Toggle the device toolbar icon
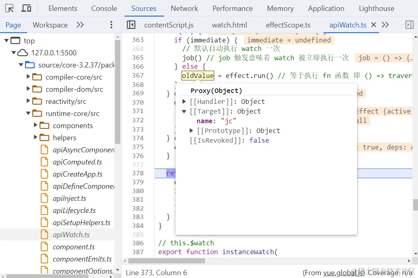 [26, 8]
